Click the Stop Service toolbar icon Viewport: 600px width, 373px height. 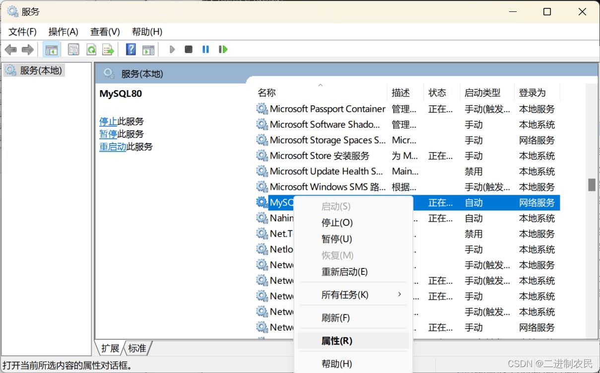[x=189, y=50]
